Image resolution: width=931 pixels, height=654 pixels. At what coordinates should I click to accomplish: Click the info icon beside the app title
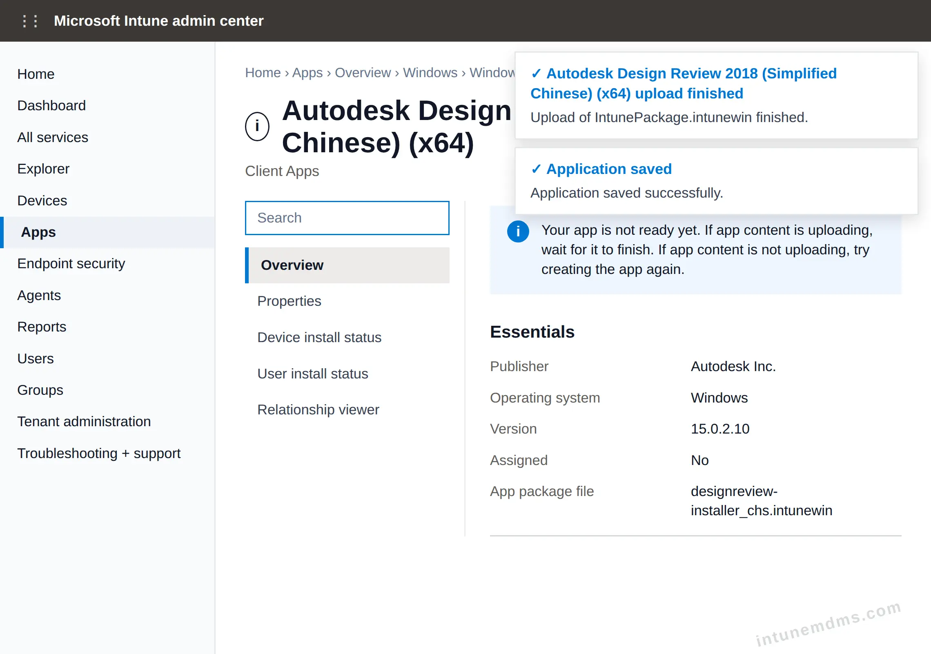click(x=257, y=126)
